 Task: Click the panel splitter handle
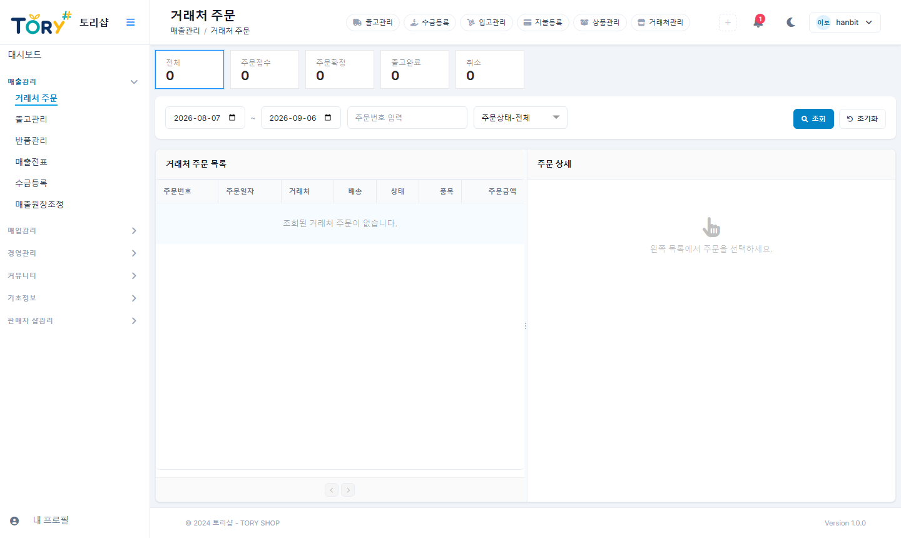point(526,326)
